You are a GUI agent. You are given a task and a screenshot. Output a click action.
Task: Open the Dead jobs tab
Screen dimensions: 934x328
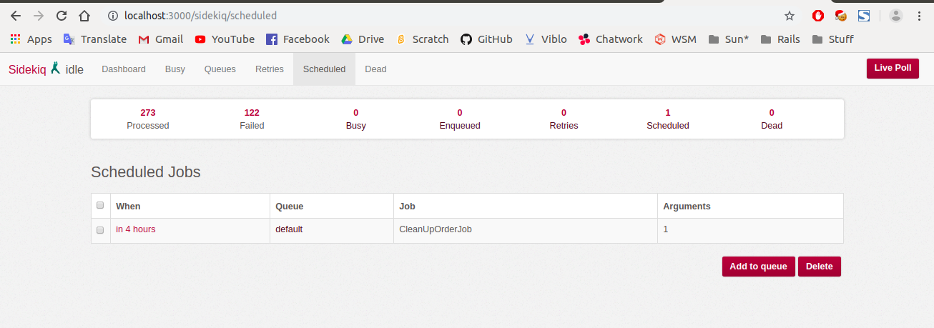pos(375,69)
